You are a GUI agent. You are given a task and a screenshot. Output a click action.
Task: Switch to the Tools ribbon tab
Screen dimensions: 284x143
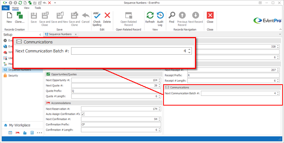click(38, 8)
